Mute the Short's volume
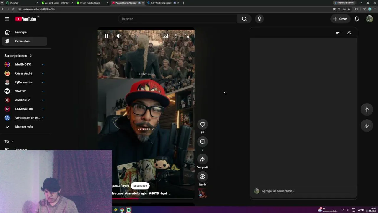Screen dimensions: 378x213 click(119, 36)
